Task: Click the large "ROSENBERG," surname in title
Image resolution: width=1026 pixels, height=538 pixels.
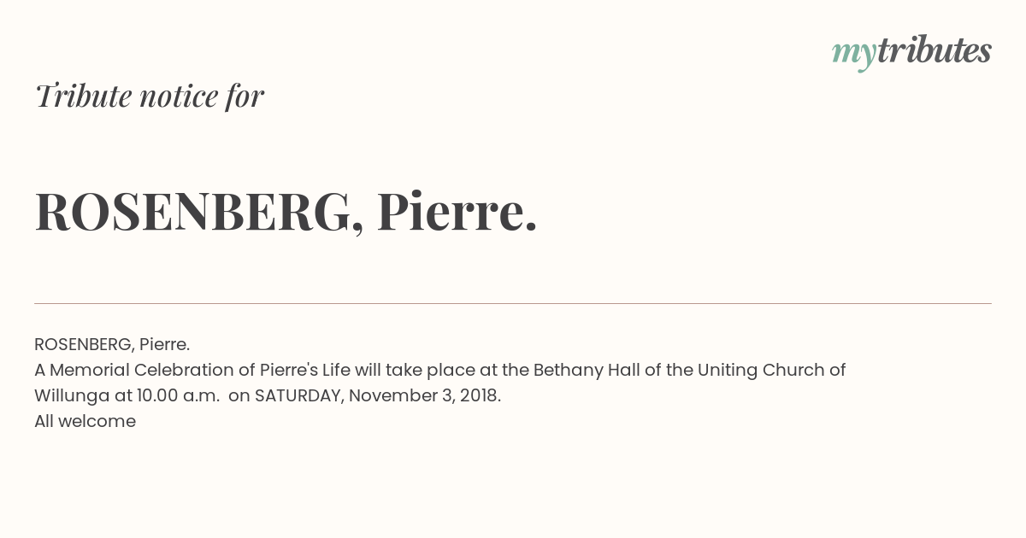Action: [198, 212]
